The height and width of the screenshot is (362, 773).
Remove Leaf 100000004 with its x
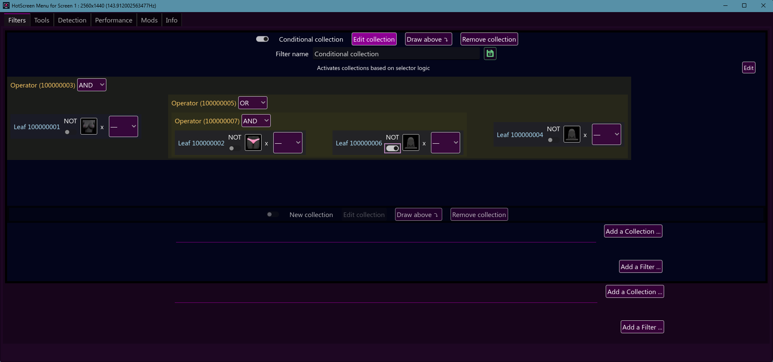tap(585, 135)
